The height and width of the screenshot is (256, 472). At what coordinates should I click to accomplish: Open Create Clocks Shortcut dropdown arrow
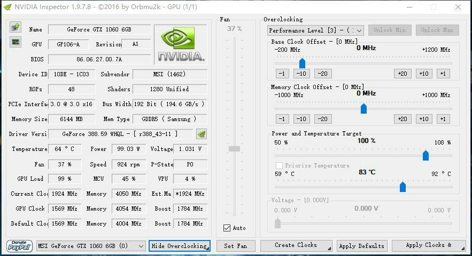(329, 248)
